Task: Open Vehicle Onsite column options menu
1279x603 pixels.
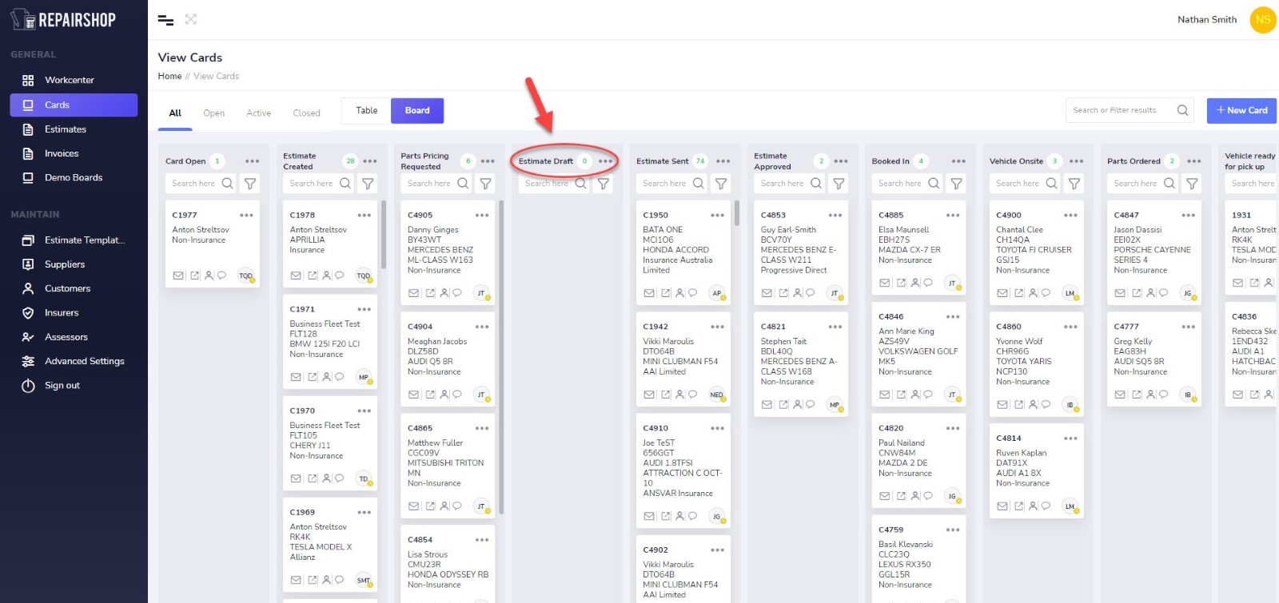Action: coord(1077,161)
